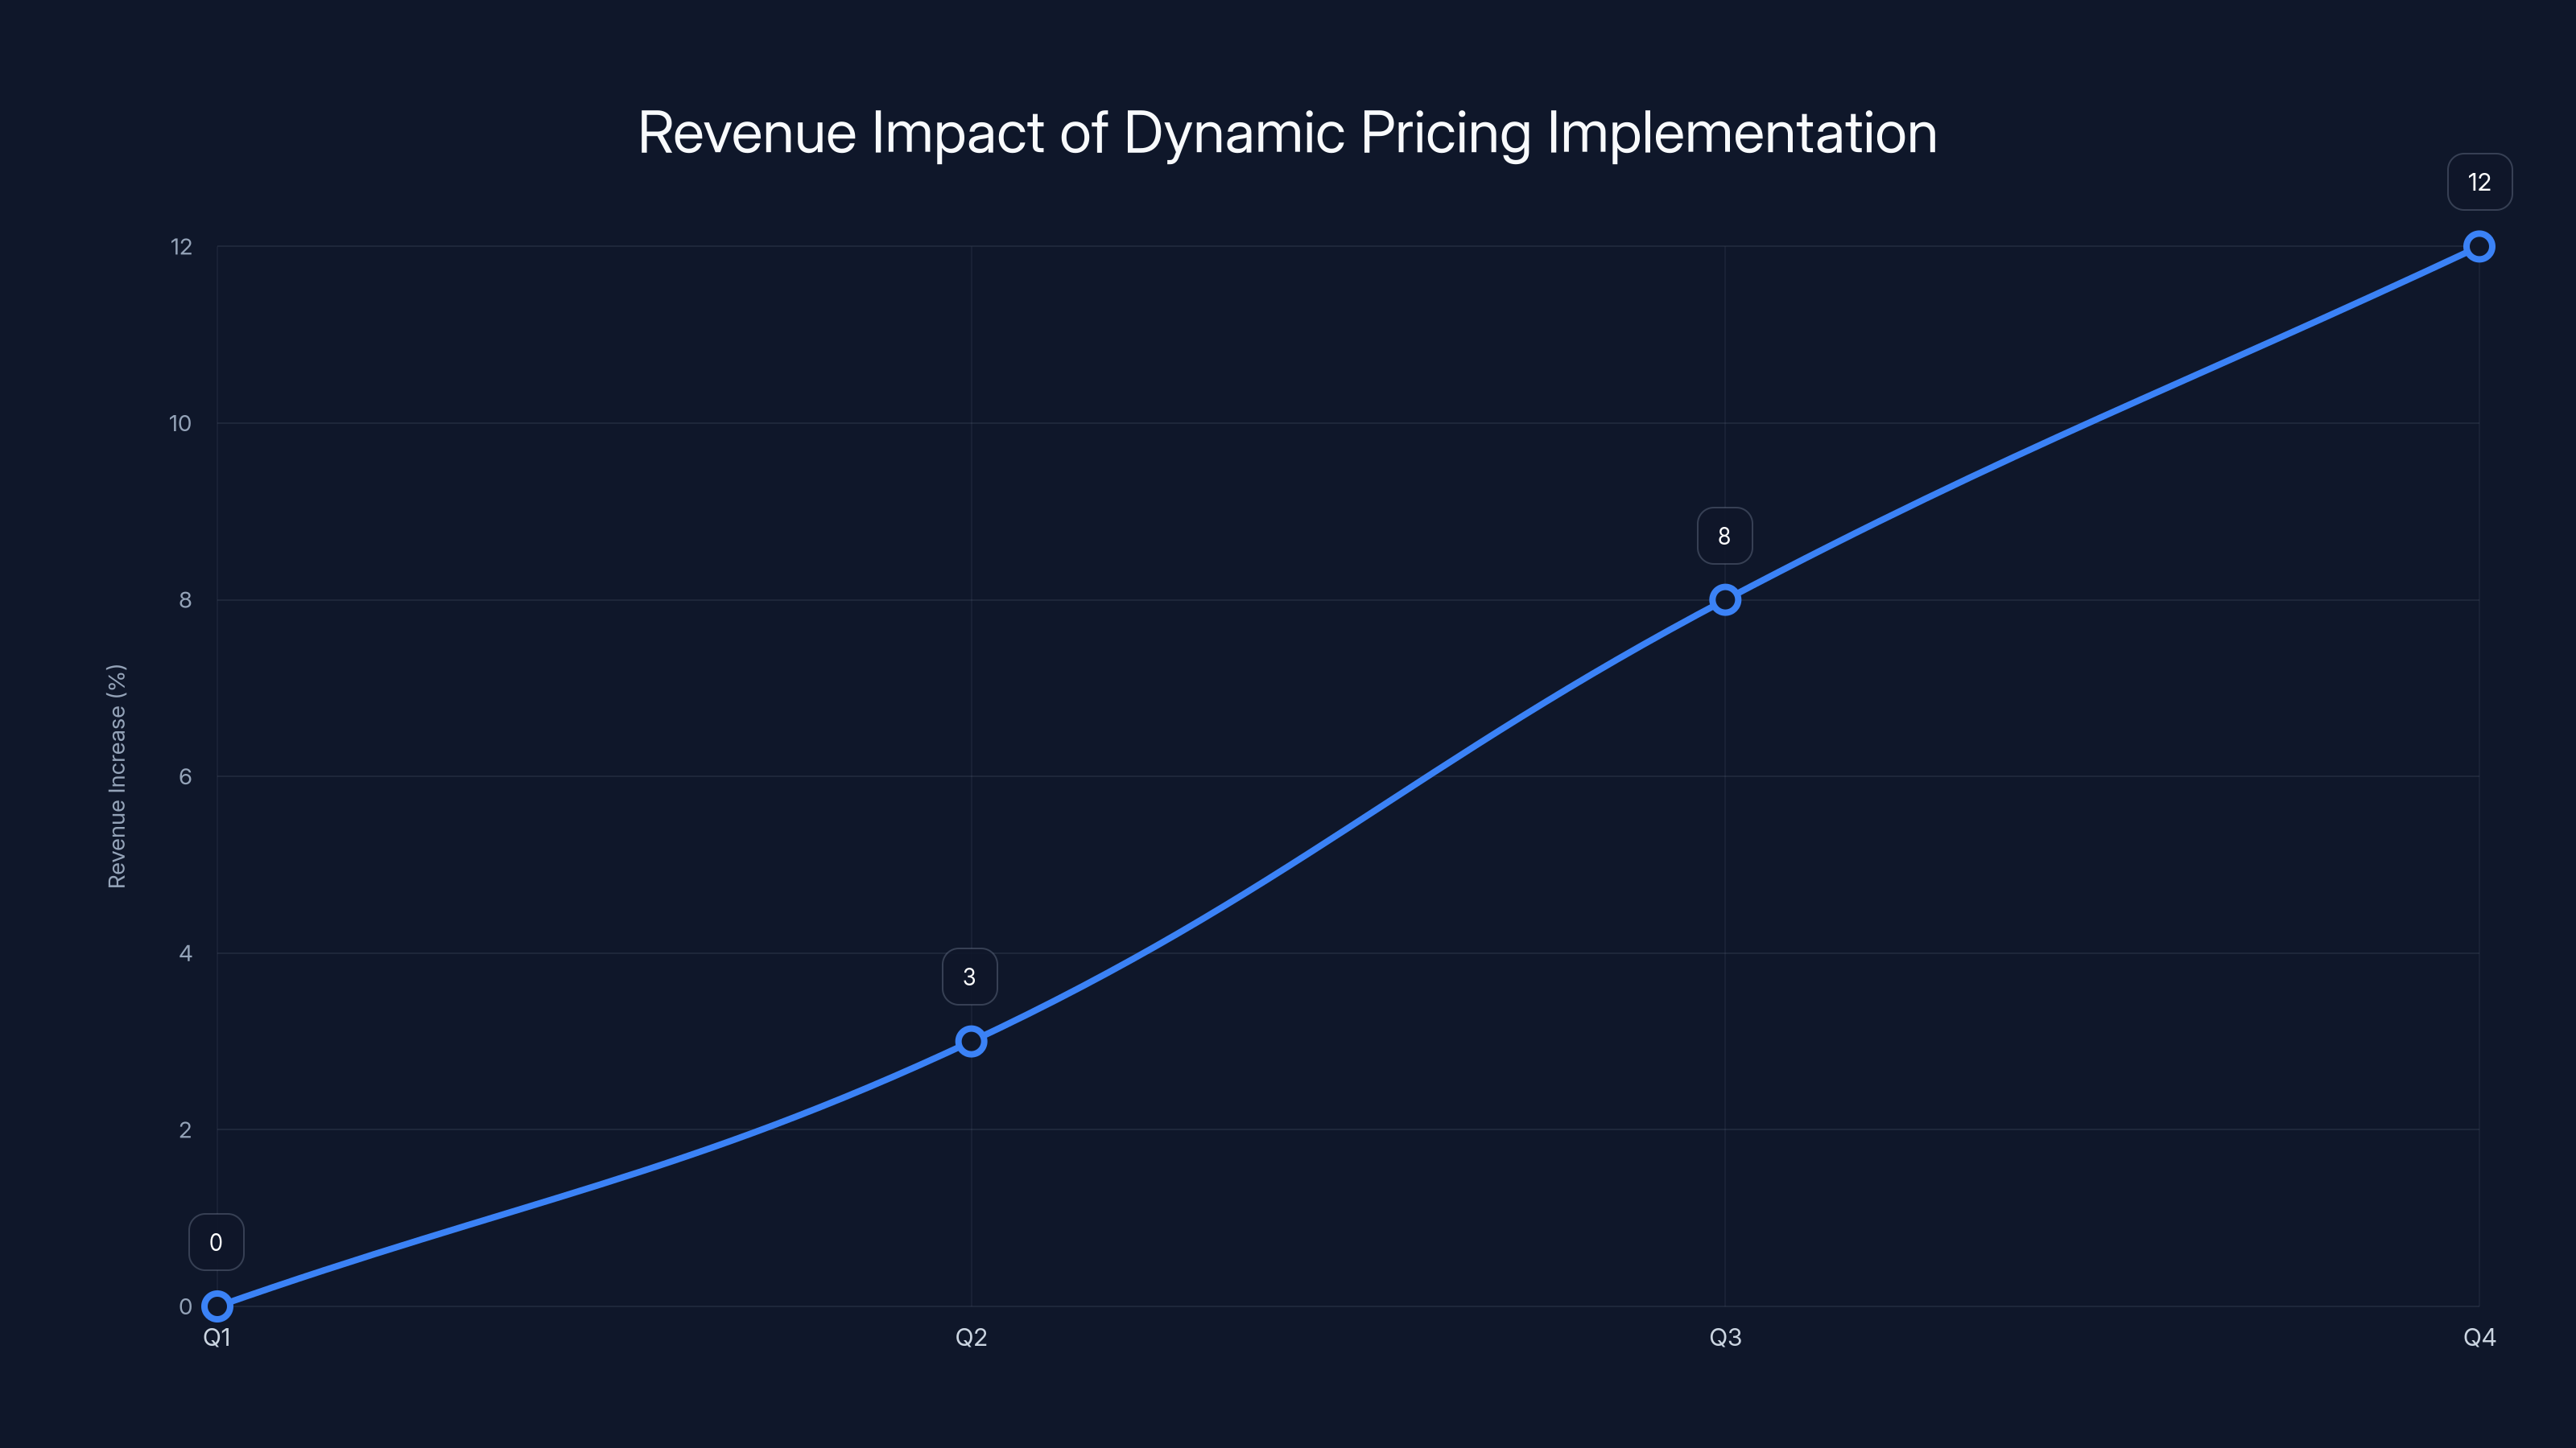The image size is (2576, 1448).
Task: Select the data label "12" above Q4 point
Action: click(2479, 182)
